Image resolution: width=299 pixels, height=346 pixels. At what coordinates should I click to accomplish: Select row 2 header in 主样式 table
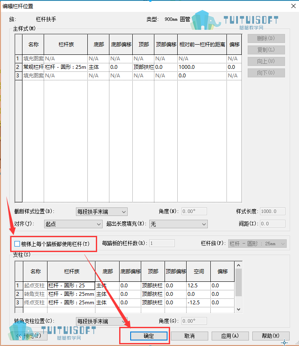[19, 67]
